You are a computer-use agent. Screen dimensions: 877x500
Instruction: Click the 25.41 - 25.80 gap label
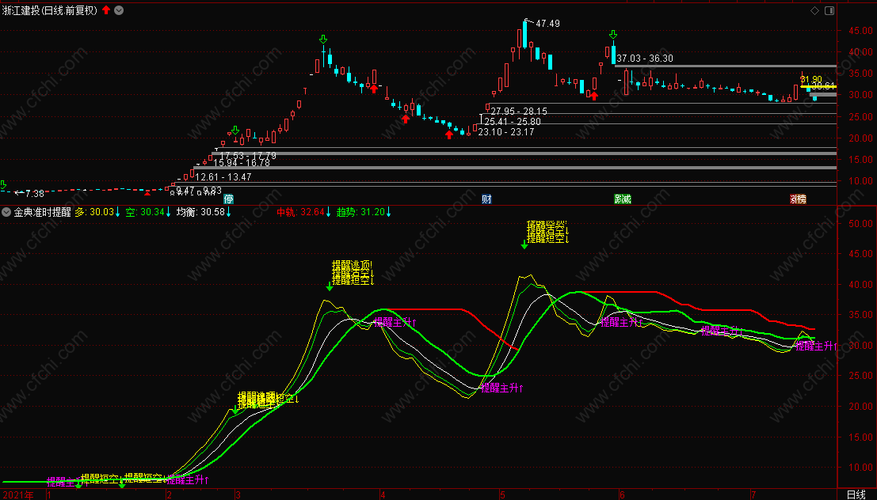tap(513, 121)
